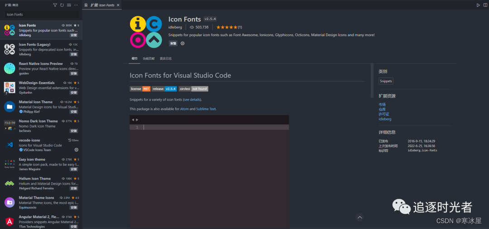Open Angular Material 2 snippets extension
489x229 pixels.
point(41,221)
